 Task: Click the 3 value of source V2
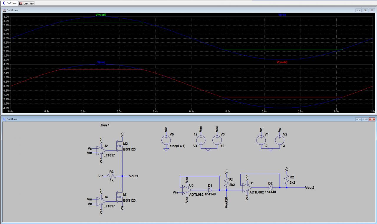pyautogui.click(x=285, y=146)
